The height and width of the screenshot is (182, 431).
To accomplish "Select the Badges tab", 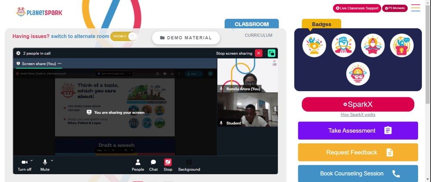I will [x=322, y=24].
